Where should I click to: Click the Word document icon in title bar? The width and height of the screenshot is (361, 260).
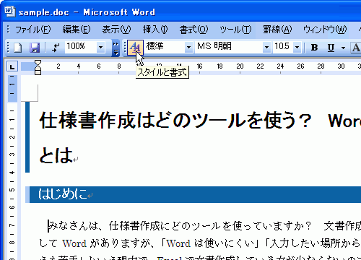tap(10, 12)
